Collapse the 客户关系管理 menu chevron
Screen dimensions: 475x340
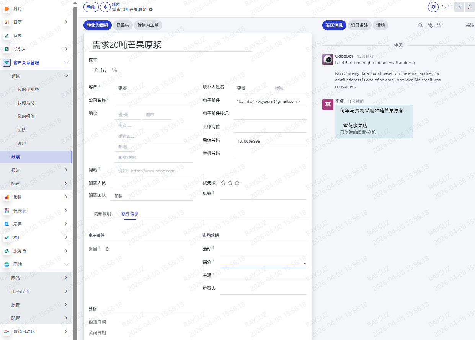click(66, 62)
